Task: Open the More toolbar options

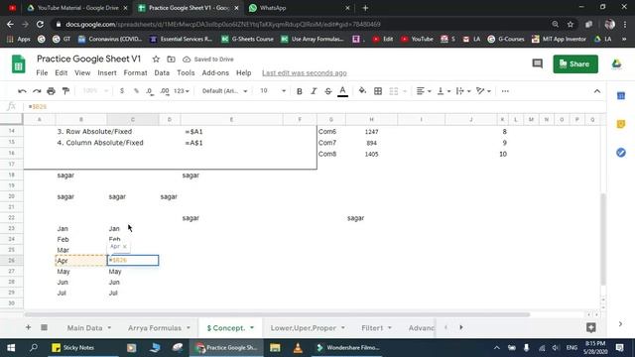Action: (x=505, y=91)
